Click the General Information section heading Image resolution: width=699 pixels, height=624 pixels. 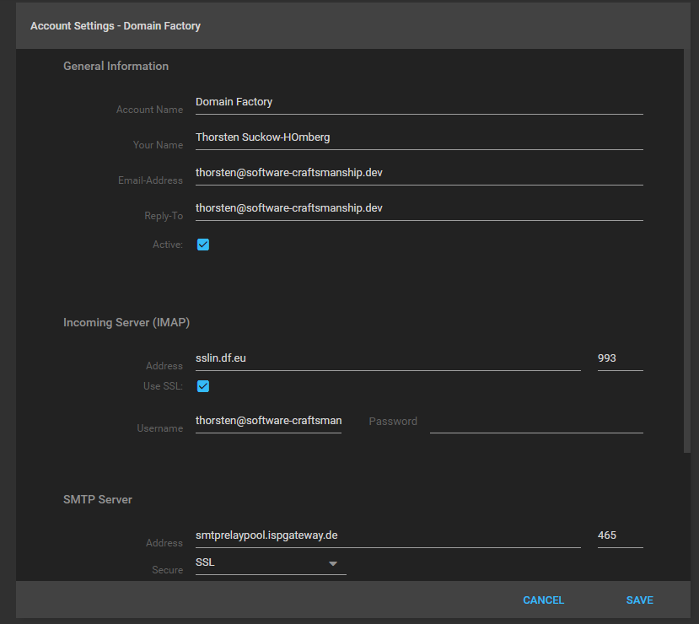(x=116, y=67)
